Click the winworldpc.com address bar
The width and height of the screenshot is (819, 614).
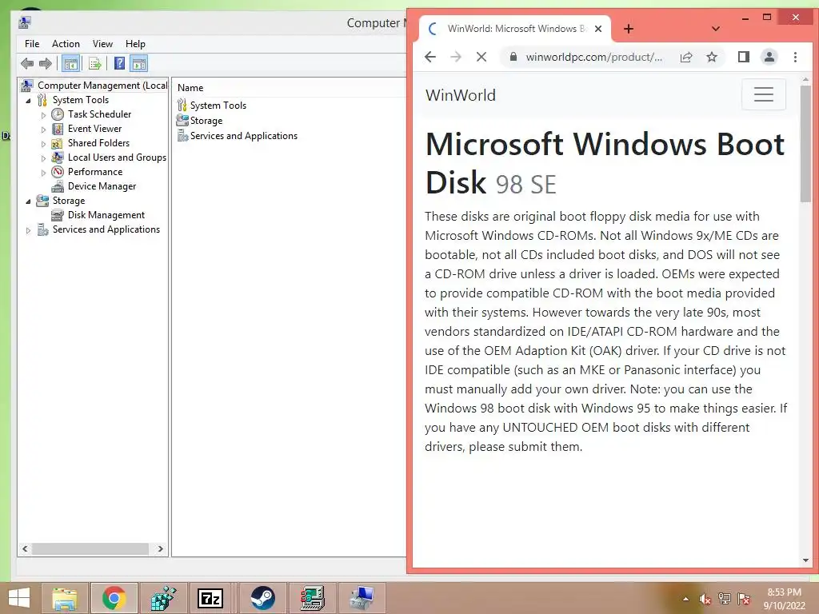pyautogui.click(x=594, y=57)
